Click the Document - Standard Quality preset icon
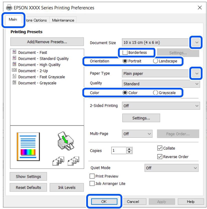This screenshot has width=207, height=209. pyautogui.click(x=14, y=58)
